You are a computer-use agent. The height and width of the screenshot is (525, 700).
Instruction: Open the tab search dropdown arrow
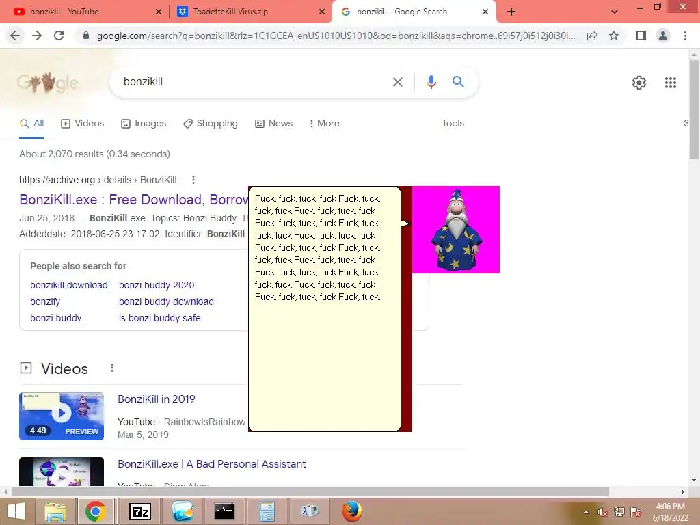[x=615, y=12]
